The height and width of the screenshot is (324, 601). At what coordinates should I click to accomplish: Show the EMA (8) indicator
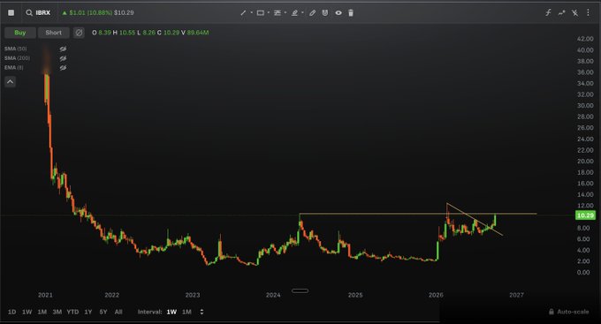[63, 67]
